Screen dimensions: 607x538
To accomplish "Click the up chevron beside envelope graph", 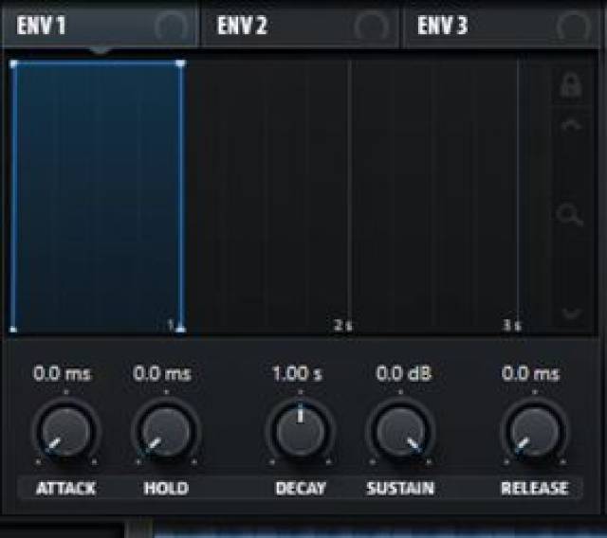I will tap(571, 126).
